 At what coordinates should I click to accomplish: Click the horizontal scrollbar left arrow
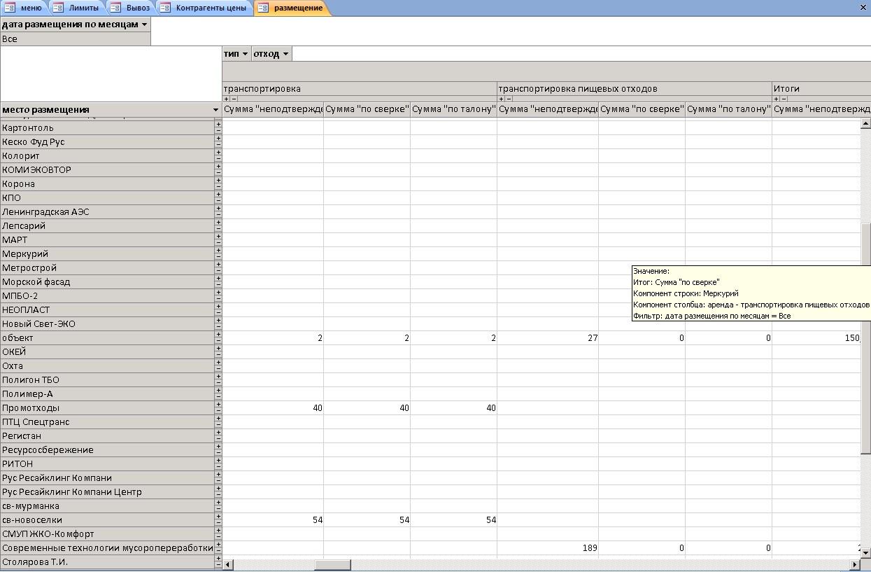coord(228,564)
